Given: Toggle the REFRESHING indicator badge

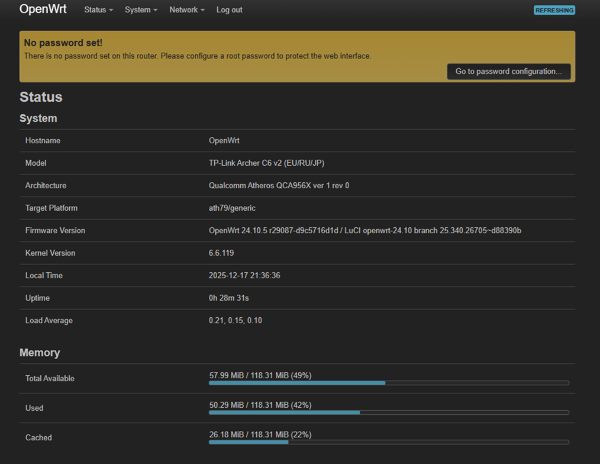Looking at the screenshot, I should [554, 10].
